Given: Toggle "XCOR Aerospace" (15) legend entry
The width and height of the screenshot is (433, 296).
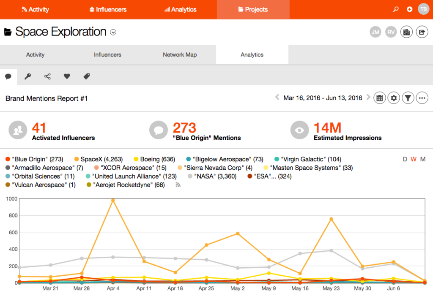Looking at the screenshot, I should (x=130, y=168).
